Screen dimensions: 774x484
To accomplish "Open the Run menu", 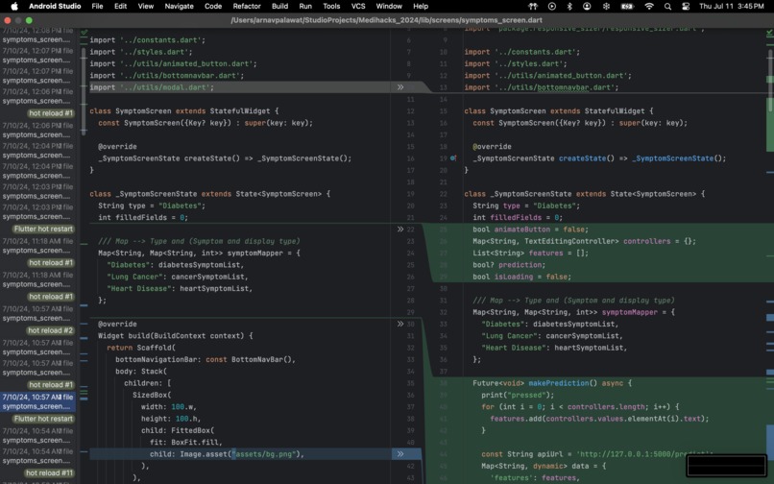I will point(305,6).
